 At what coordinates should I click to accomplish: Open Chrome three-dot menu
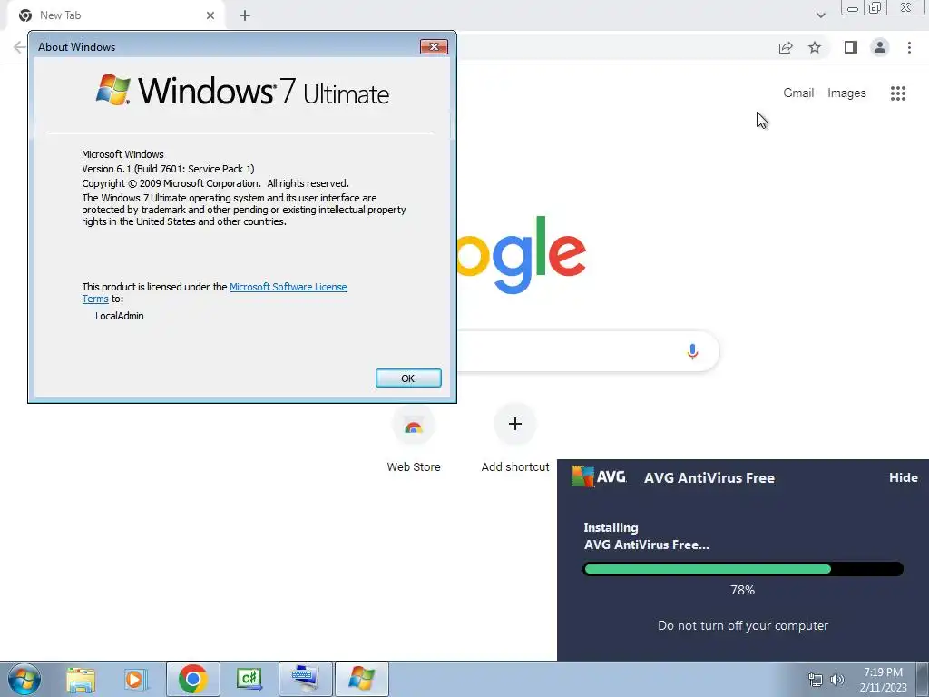point(909,47)
